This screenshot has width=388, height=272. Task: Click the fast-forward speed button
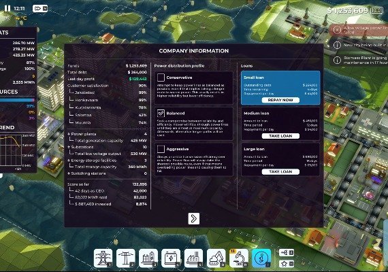point(40,9)
